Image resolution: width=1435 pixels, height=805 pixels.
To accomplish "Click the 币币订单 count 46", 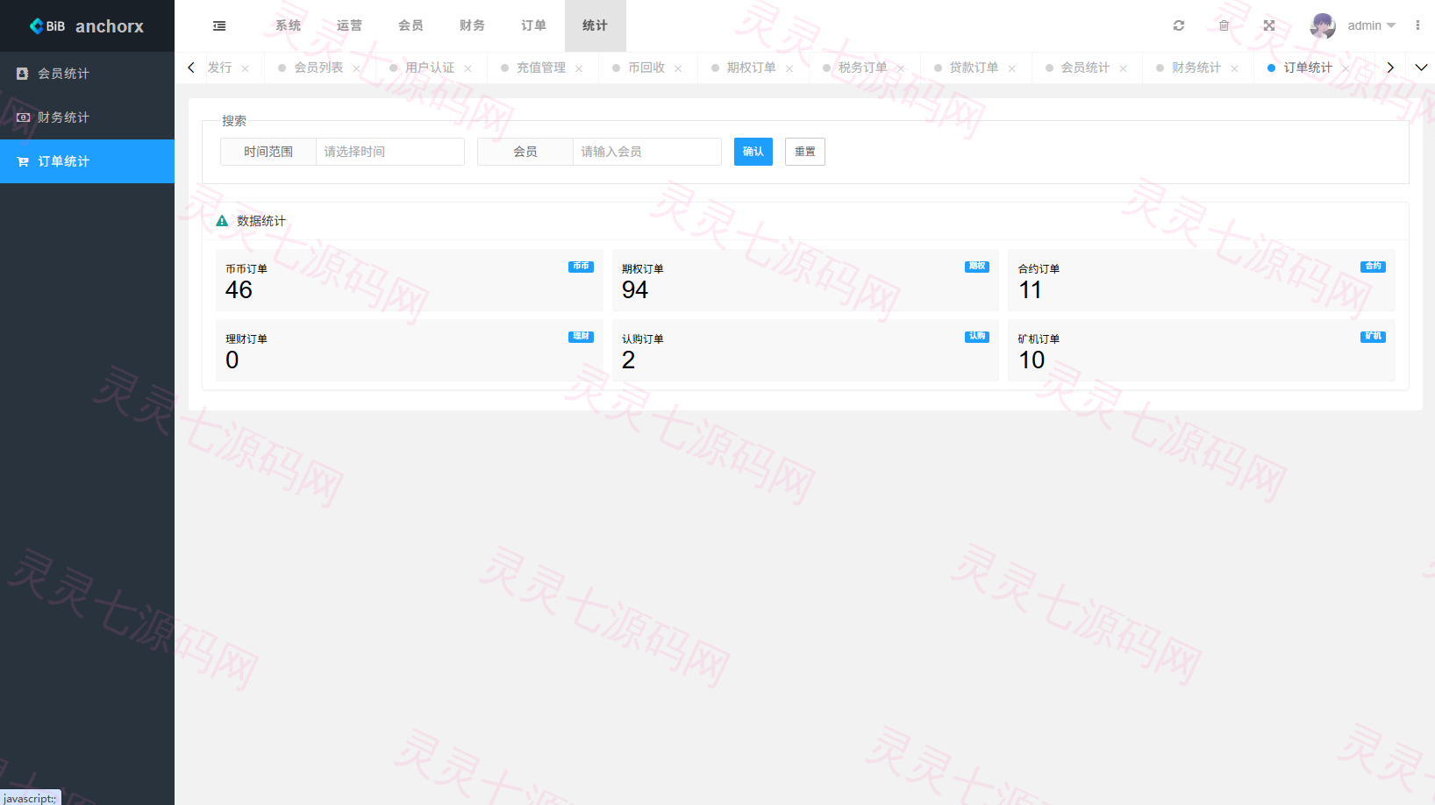I will 239,290.
